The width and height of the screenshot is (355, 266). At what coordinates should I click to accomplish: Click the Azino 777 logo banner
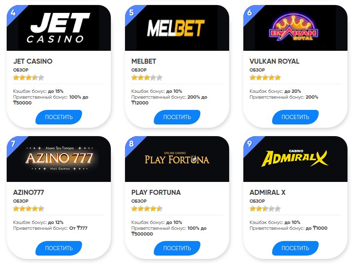[x=59, y=159]
